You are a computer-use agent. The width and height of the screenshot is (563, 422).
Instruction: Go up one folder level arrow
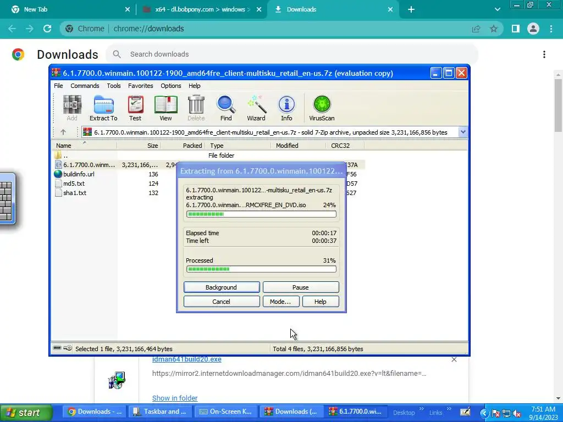(63, 132)
